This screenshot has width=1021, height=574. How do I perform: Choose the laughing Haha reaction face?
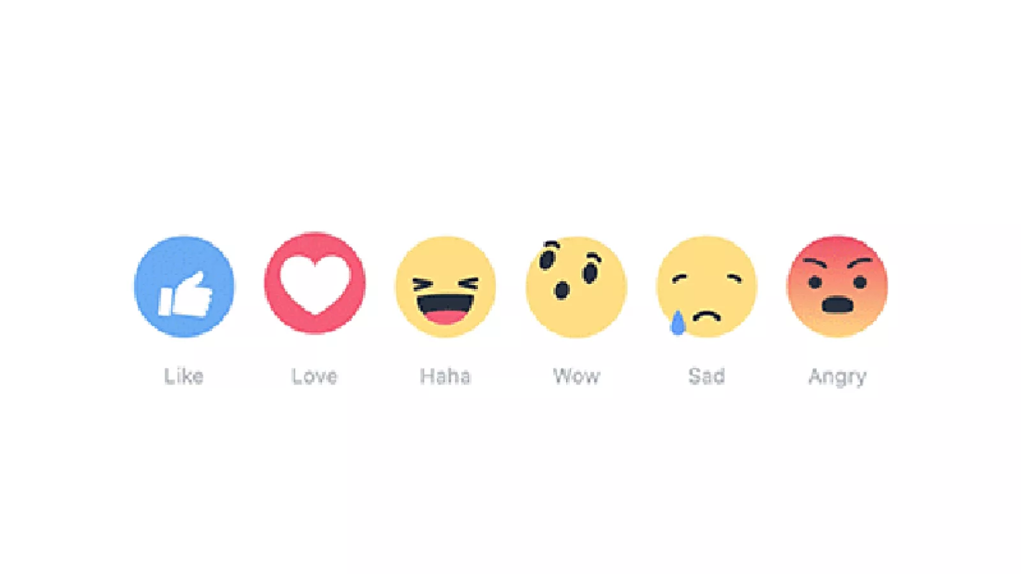coord(445,286)
